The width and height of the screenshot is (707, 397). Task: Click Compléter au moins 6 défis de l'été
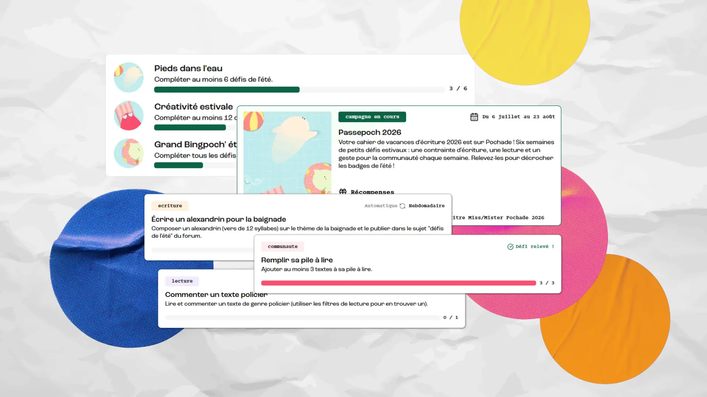[213, 79]
